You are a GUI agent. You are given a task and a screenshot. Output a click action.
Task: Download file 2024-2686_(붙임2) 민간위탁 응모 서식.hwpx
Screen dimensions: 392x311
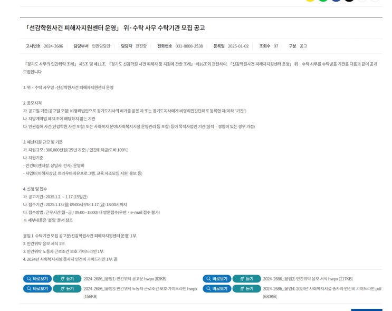[308, 279]
